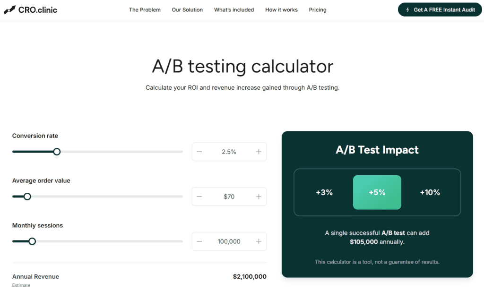Select the +3% impact option
The image size is (484, 291).
click(x=324, y=192)
